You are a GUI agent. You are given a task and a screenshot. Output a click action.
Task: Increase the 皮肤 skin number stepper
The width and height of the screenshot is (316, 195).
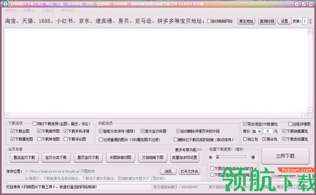[x=310, y=19]
